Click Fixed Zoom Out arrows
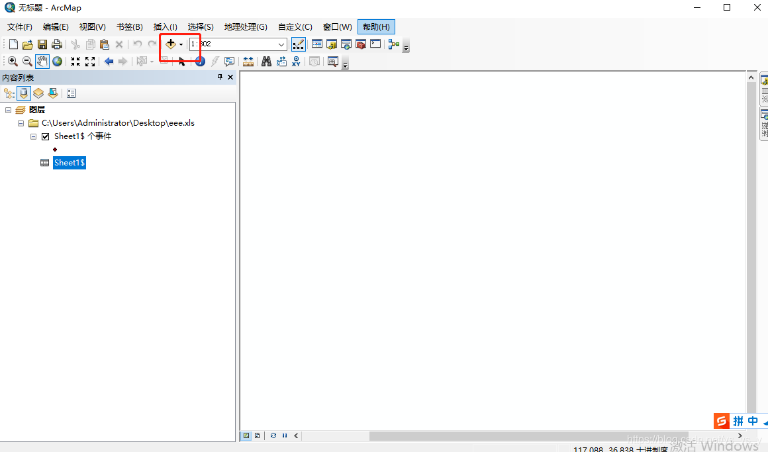The image size is (768, 452). 89,61
